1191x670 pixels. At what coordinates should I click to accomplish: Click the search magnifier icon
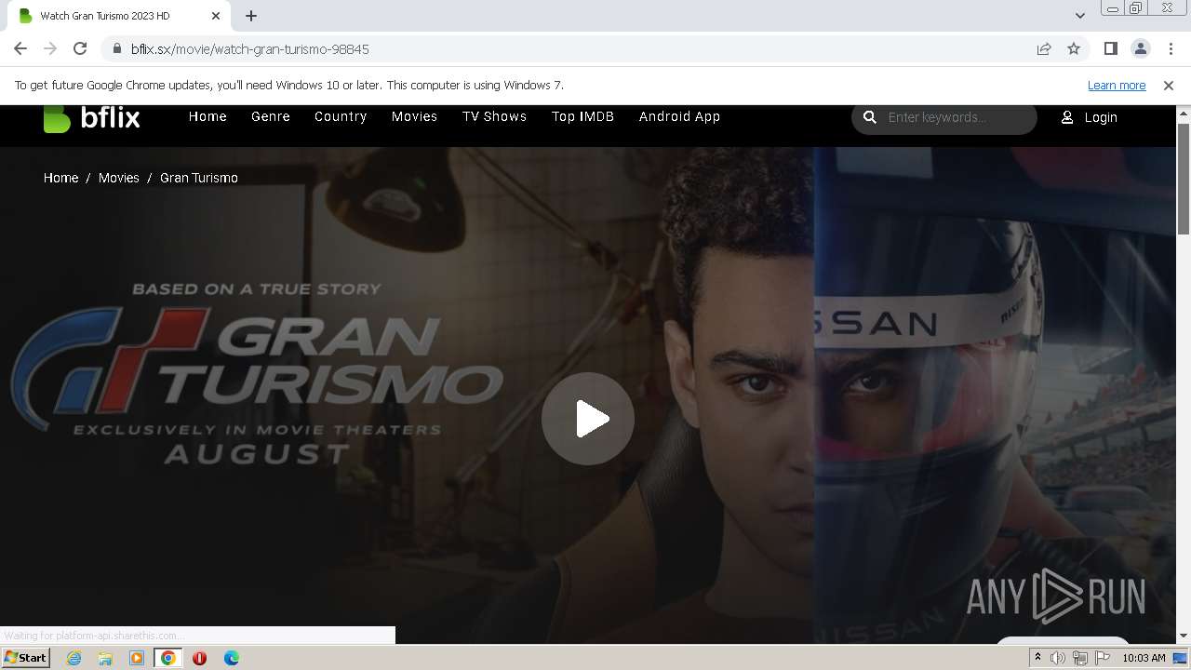pos(870,117)
